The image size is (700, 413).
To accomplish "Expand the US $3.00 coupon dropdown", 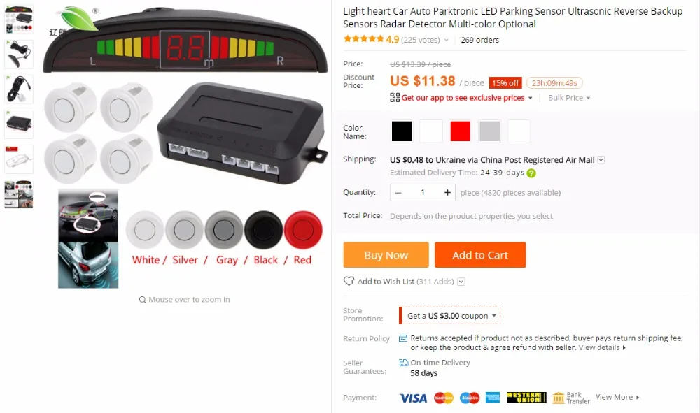I will 494,315.
